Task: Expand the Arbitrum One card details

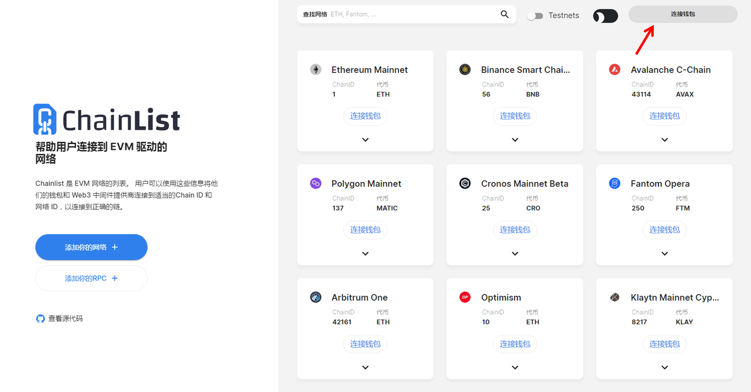Action: pyautogui.click(x=365, y=367)
